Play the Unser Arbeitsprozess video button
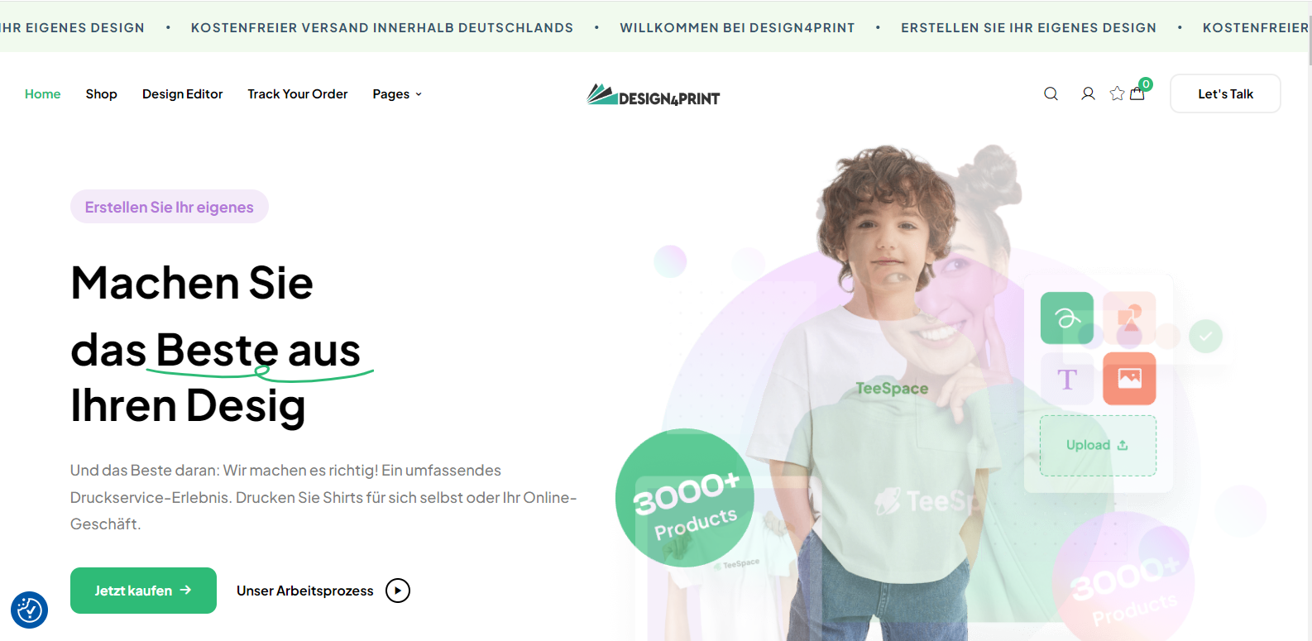 pyautogui.click(x=398, y=591)
